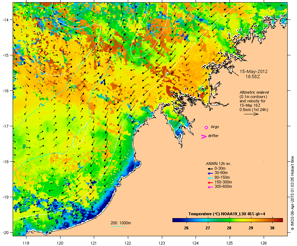
Task: Click the 30-80m depth label
Action: coord(221,173)
